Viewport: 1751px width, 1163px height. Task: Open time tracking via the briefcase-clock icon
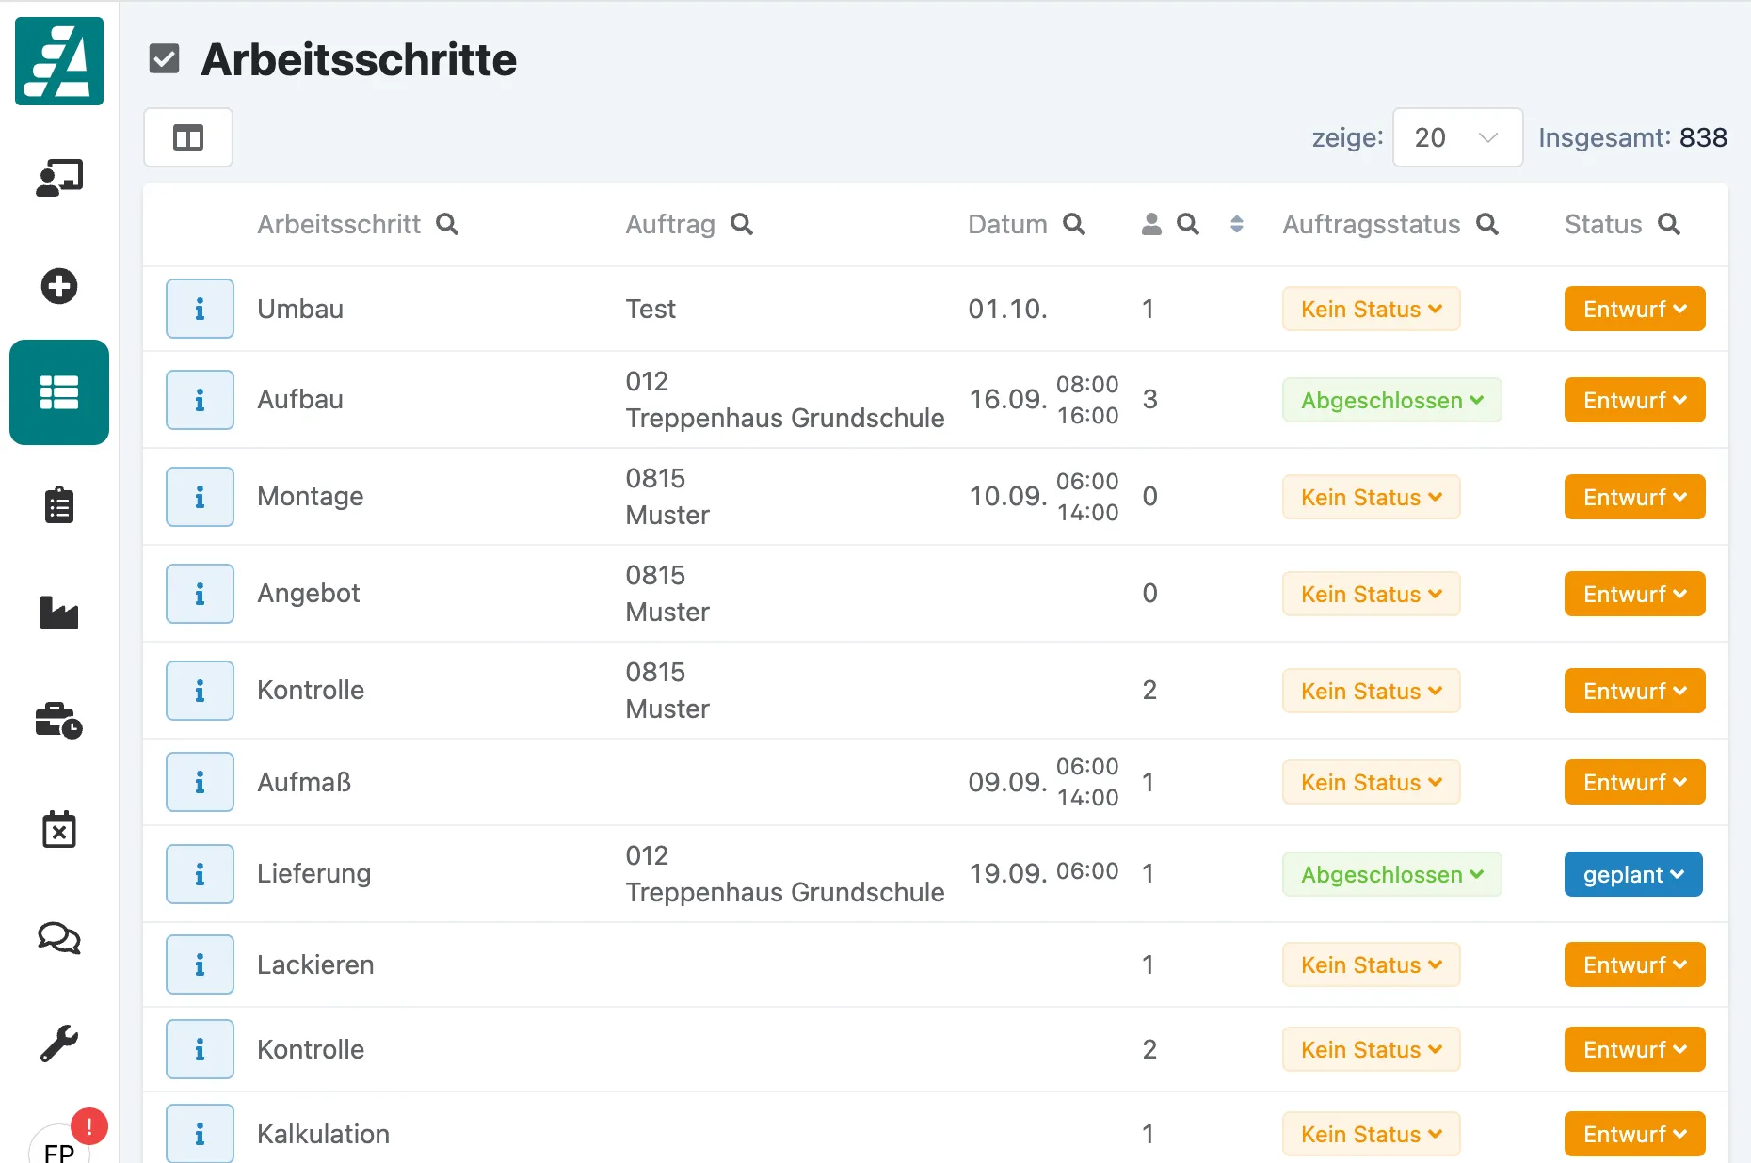58,722
